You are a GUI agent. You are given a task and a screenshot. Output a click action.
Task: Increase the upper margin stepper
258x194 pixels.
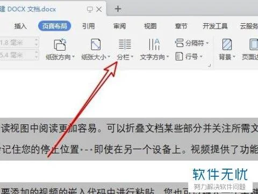point(37,40)
